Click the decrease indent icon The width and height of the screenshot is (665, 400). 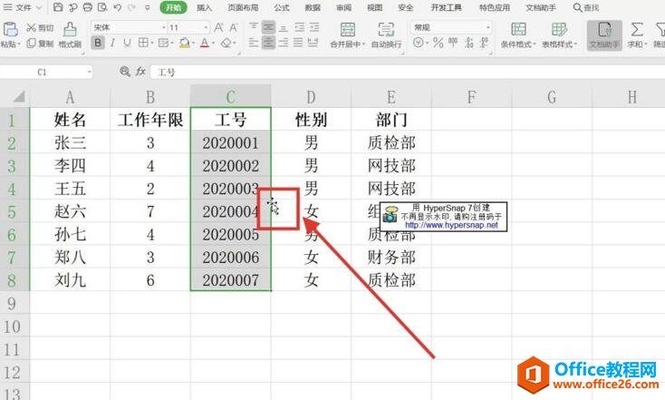[x=299, y=27]
